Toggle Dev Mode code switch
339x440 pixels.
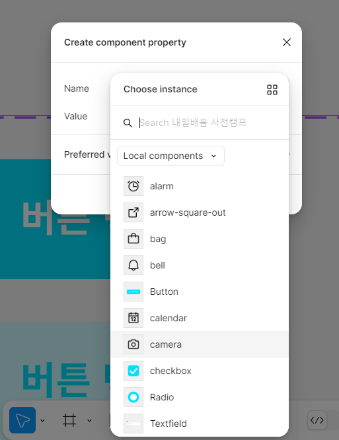317,420
